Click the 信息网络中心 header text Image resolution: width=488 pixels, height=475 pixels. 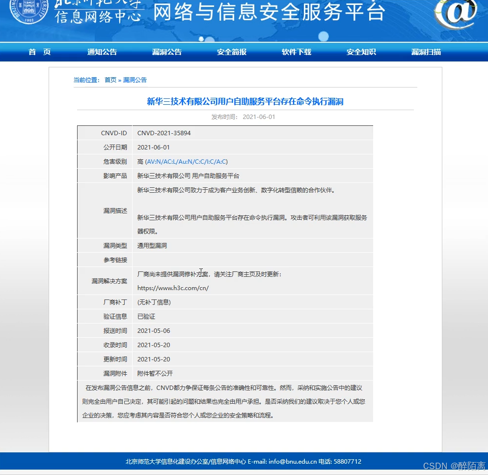pyautogui.click(x=98, y=16)
